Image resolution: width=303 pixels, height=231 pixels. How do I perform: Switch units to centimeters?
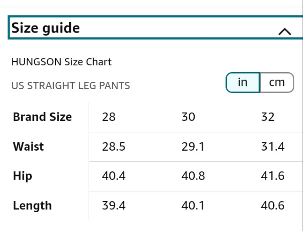point(277,83)
